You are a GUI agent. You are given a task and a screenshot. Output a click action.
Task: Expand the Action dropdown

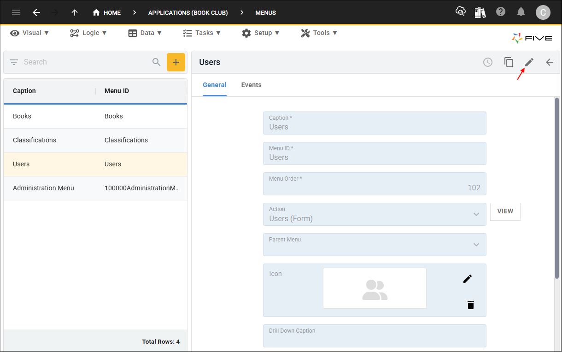476,214
